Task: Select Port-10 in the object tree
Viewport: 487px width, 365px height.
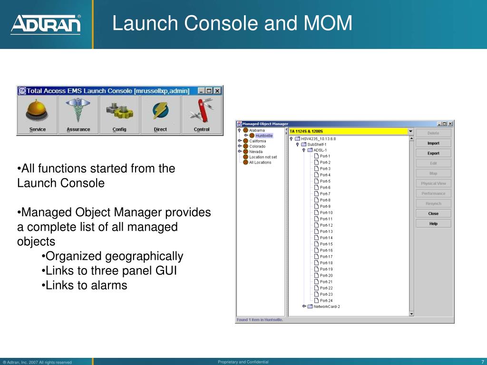Action: (x=326, y=212)
